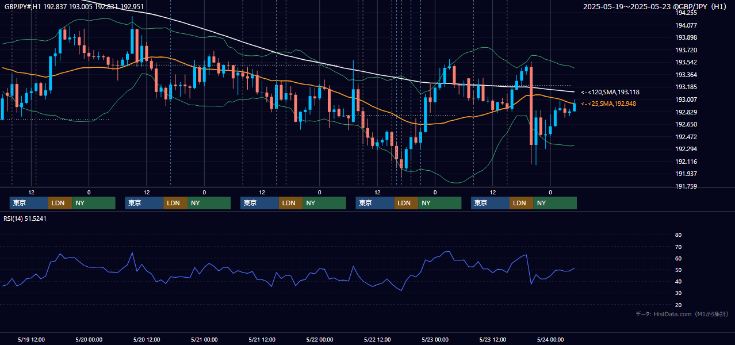Click the 5/23 12:00 time label
735x345 pixels.
pyautogui.click(x=492, y=340)
